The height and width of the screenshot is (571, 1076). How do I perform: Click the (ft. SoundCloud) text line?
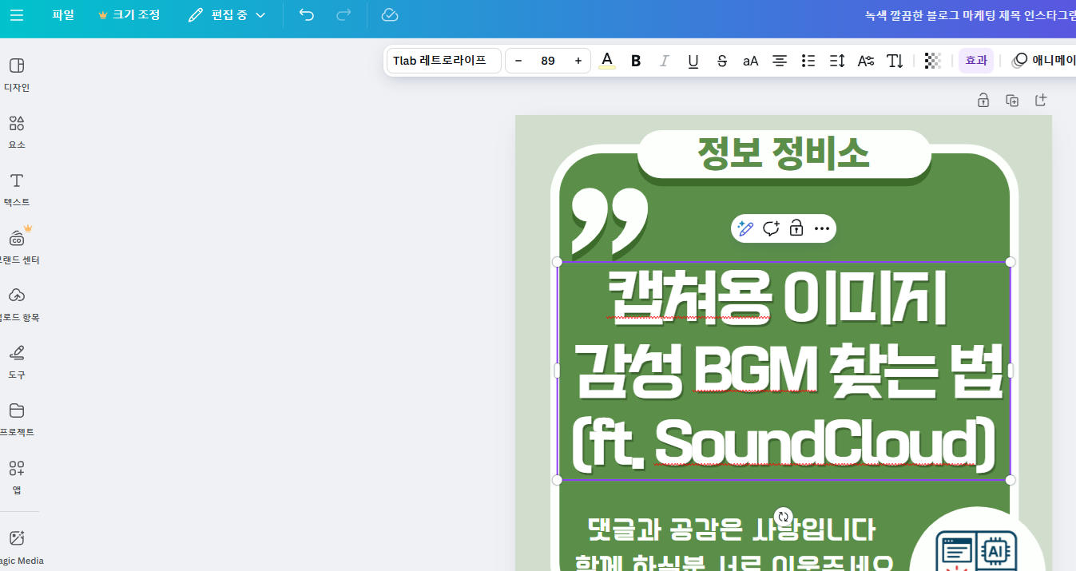pos(784,443)
